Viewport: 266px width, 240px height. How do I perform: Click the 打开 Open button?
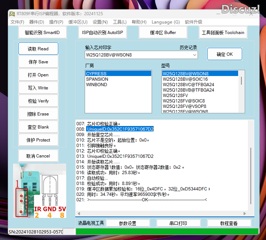pos(38,75)
